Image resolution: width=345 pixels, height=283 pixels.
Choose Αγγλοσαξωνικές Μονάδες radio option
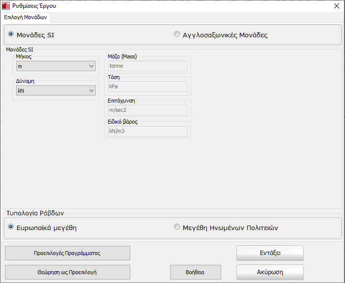[x=177, y=35]
